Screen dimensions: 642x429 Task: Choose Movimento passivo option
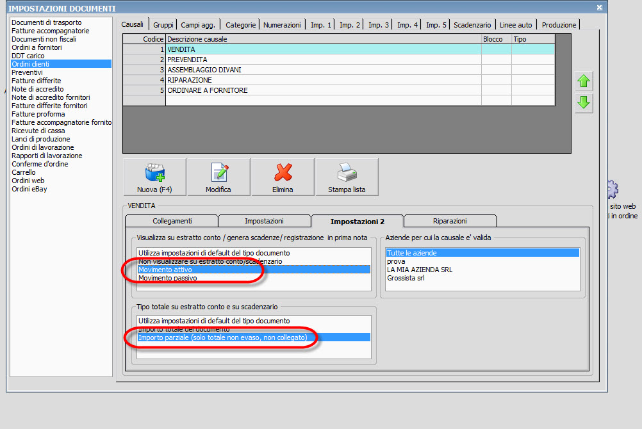254,278
